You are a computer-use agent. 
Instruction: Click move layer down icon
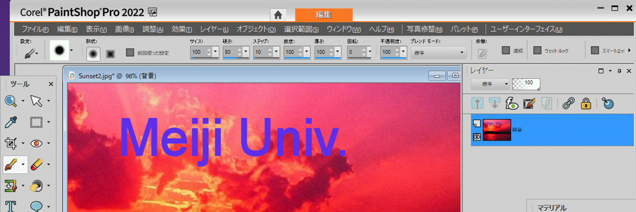point(494,103)
